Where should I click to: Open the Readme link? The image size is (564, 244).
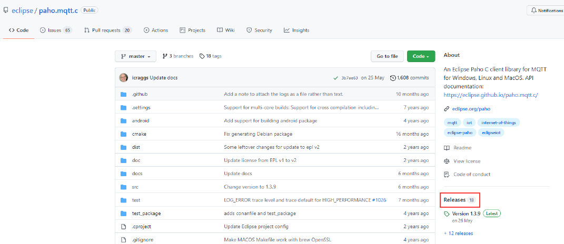458,148
